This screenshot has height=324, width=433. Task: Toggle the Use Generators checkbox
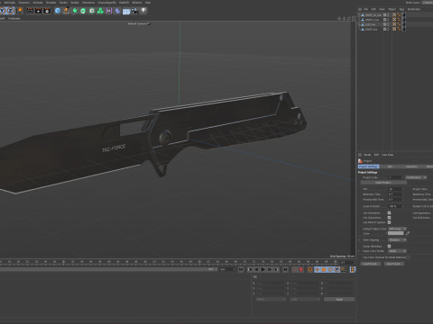coord(389,218)
